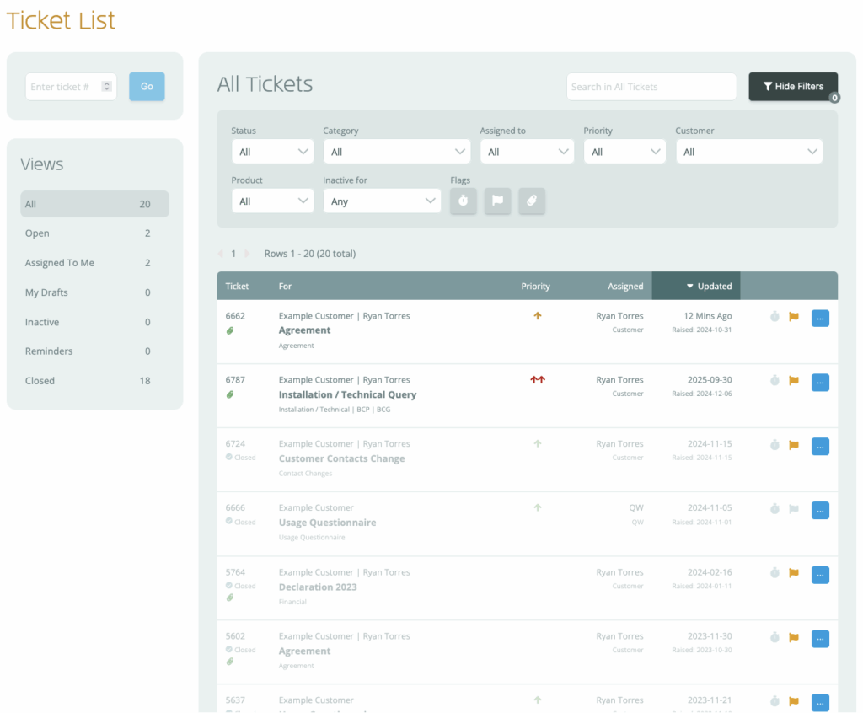
Task: Focus the Search in All Tickets field
Action: pos(651,87)
